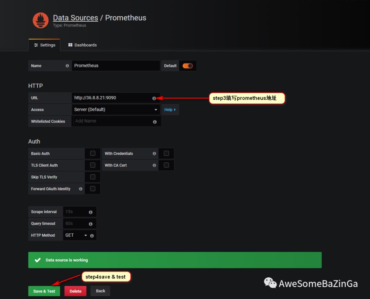
Task: Check the With CA Cert box
Action: [x=166, y=165]
